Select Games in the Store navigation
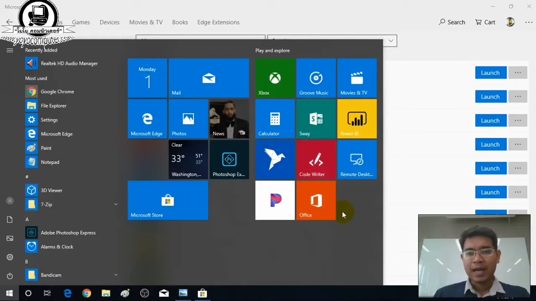 (80, 22)
